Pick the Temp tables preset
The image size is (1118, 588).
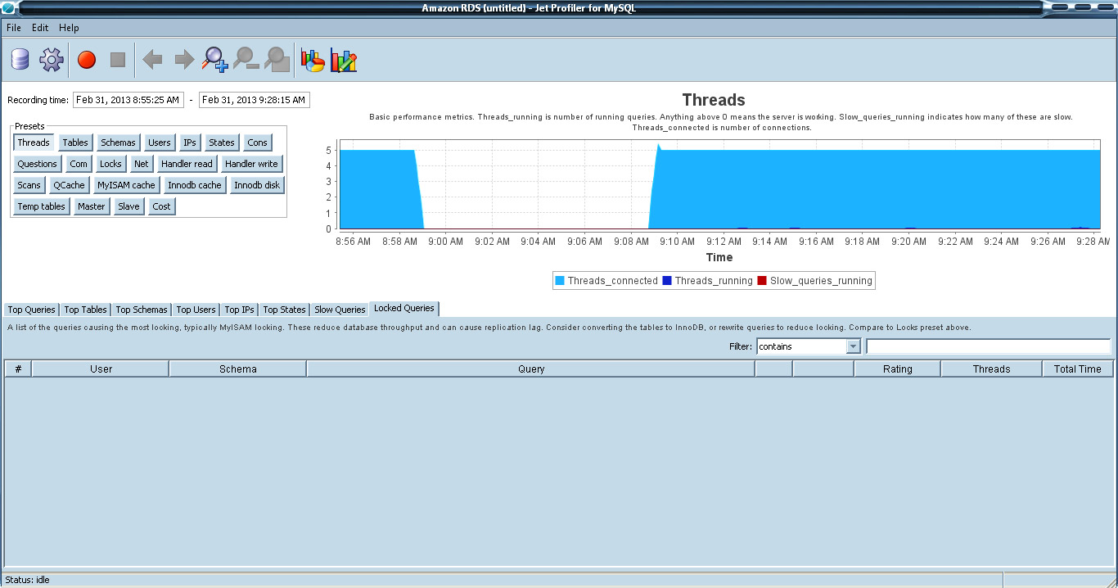[42, 206]
